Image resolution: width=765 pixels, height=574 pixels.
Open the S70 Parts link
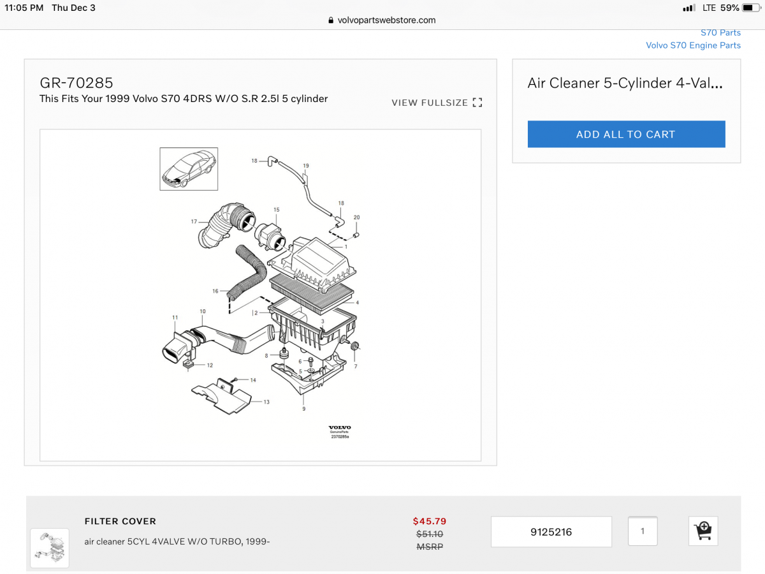click(x=720, y=33)
